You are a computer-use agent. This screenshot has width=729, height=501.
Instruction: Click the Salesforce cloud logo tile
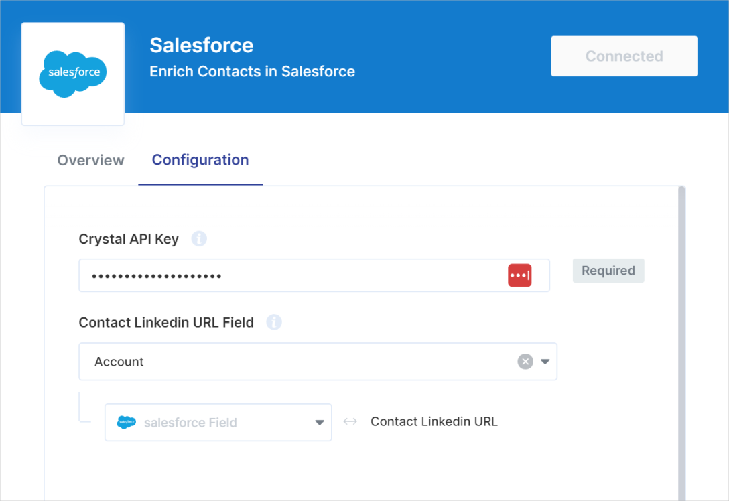(x=73, y=74)
